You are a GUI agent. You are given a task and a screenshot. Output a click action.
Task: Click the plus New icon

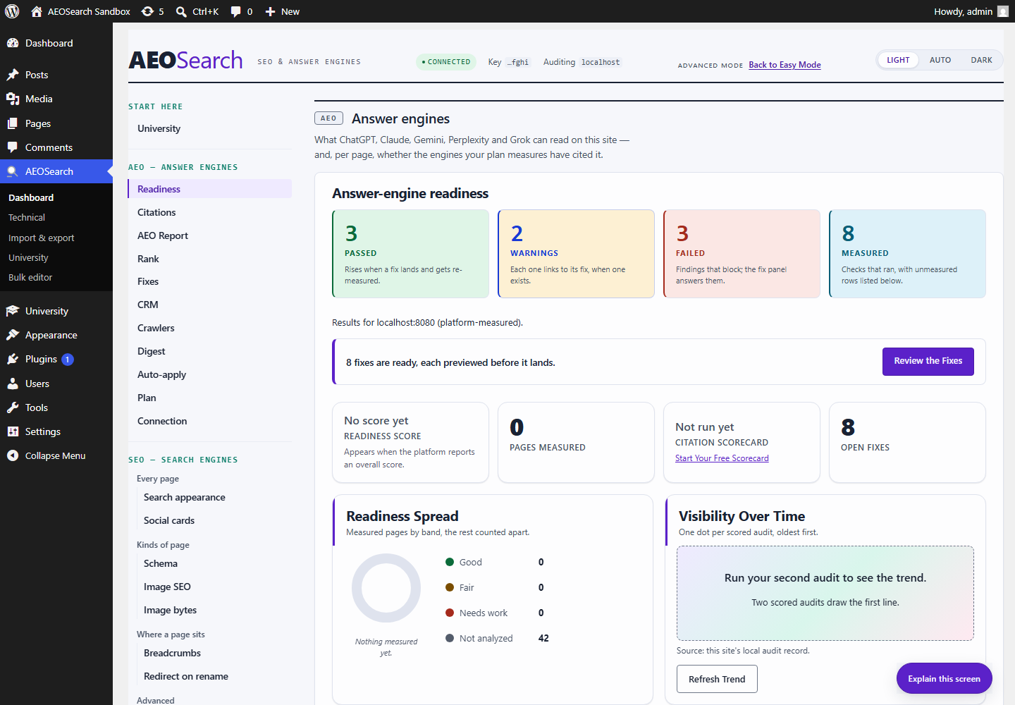270,11
